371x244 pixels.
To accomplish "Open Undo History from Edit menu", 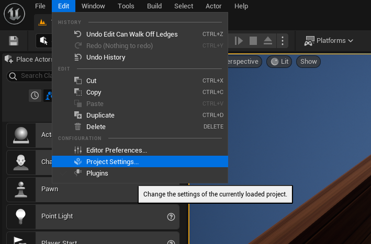I will click(x=106, y=57).
